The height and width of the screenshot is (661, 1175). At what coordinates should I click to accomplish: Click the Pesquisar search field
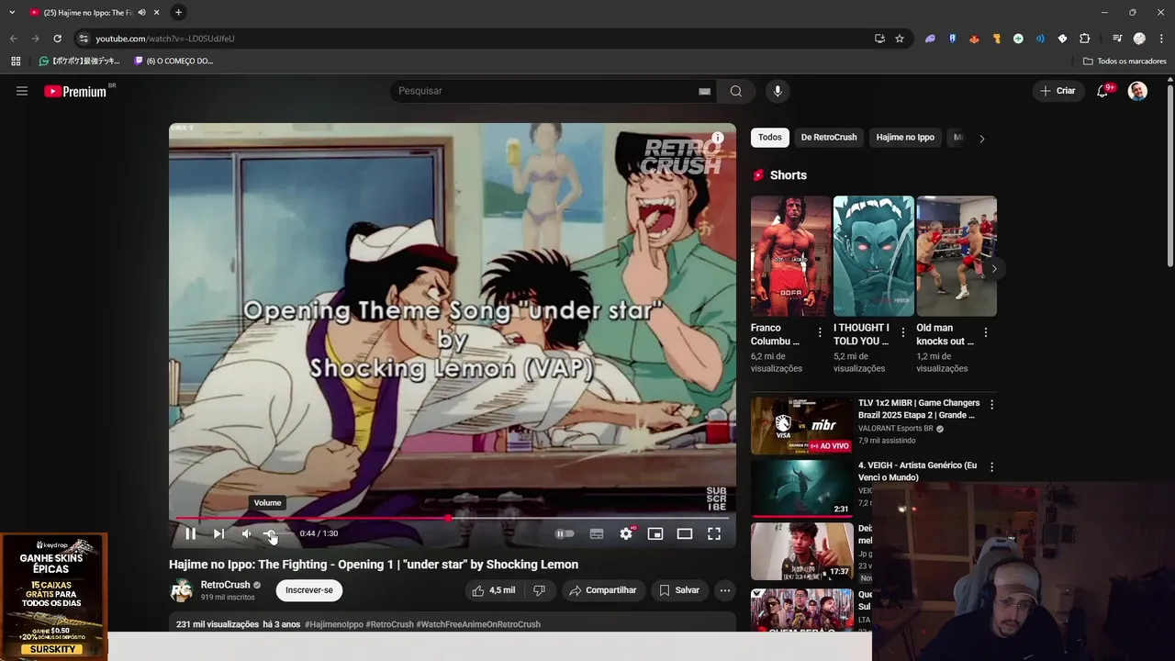pos(546,91)
